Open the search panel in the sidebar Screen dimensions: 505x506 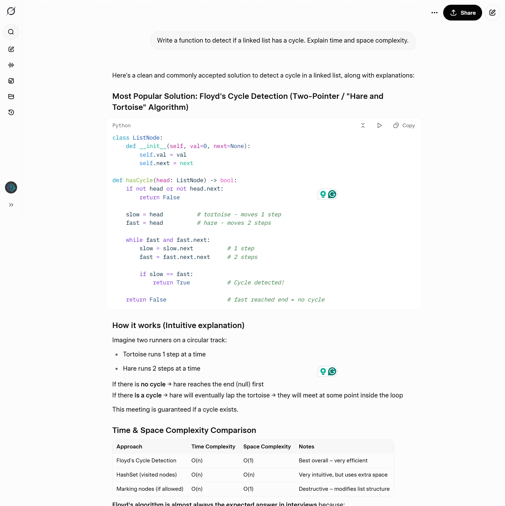11,32
